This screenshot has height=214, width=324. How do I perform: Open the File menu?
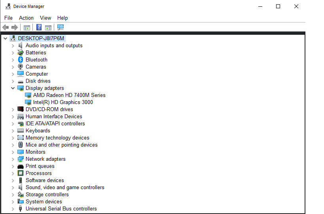[8, 18]
